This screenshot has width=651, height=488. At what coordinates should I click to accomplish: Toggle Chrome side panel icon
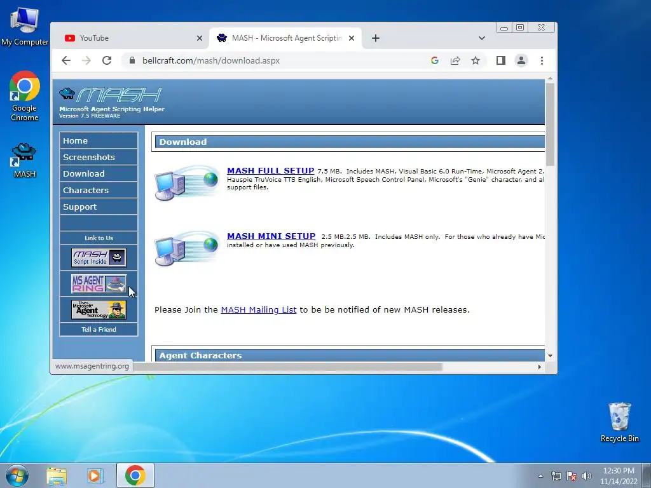[501, 60]
